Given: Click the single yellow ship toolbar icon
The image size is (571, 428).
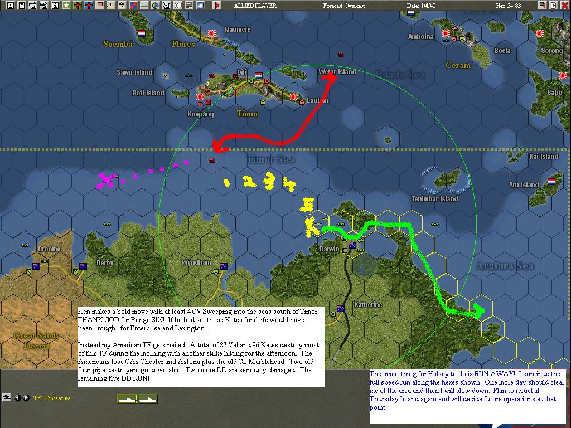Looking at the screenshot, I should [111, 5].
